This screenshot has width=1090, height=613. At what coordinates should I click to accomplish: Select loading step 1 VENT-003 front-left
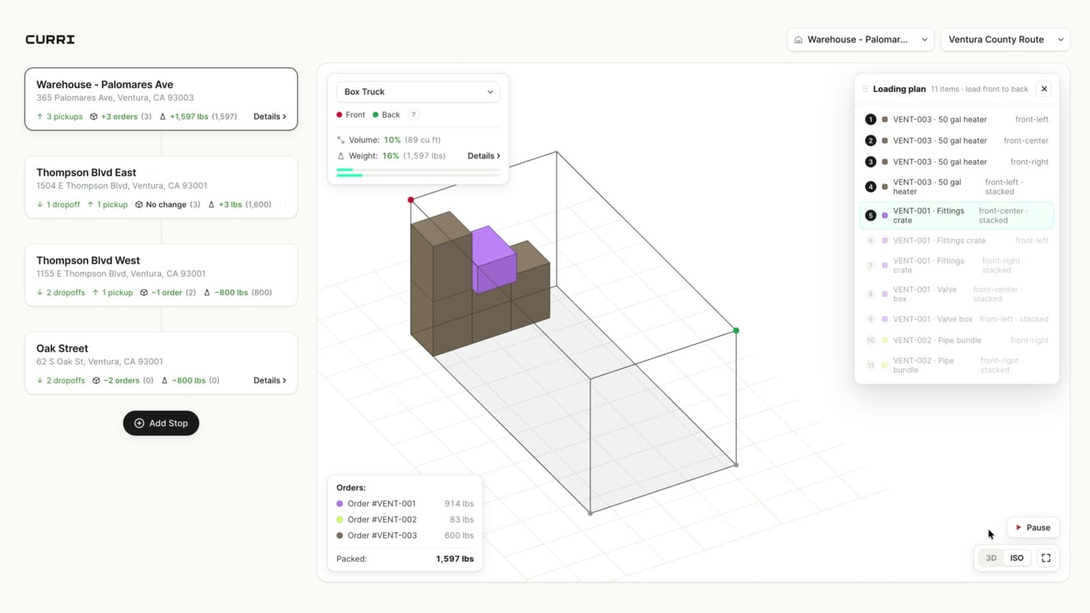[x=956, y=119]
